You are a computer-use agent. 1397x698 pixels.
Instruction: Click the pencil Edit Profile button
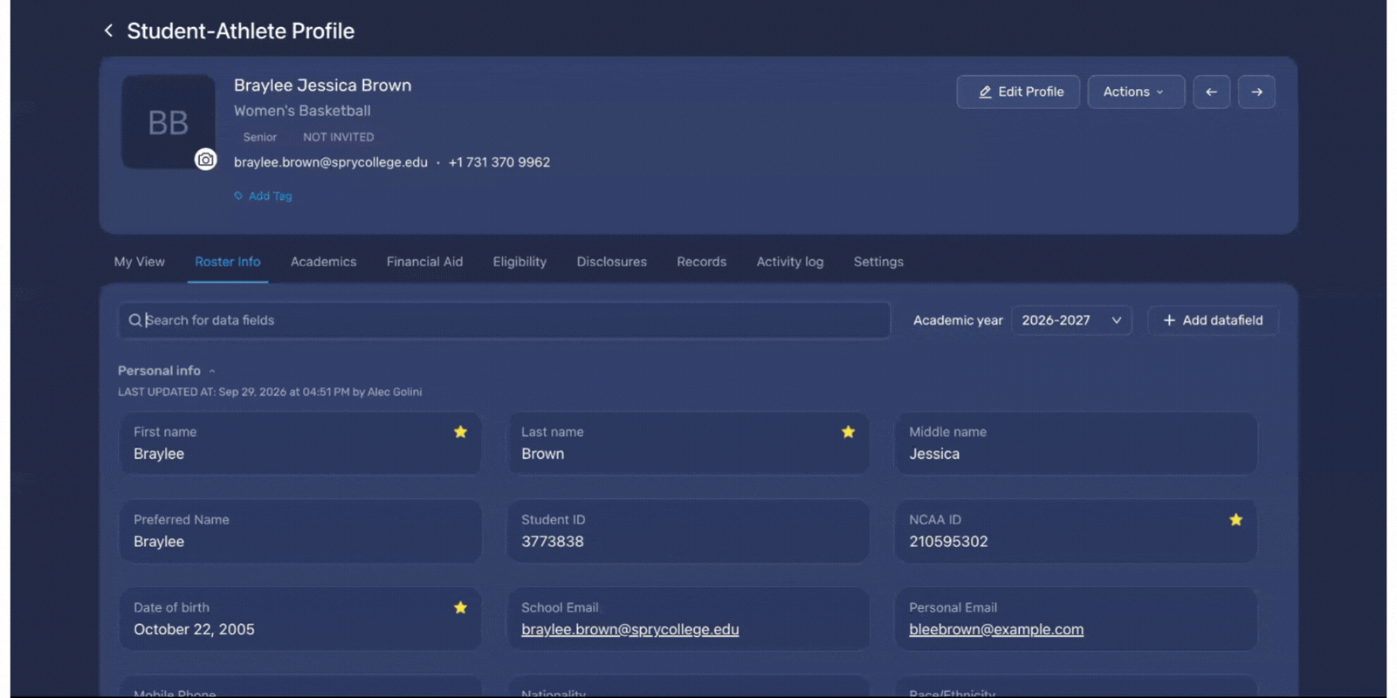click(x=1018, y=92)
